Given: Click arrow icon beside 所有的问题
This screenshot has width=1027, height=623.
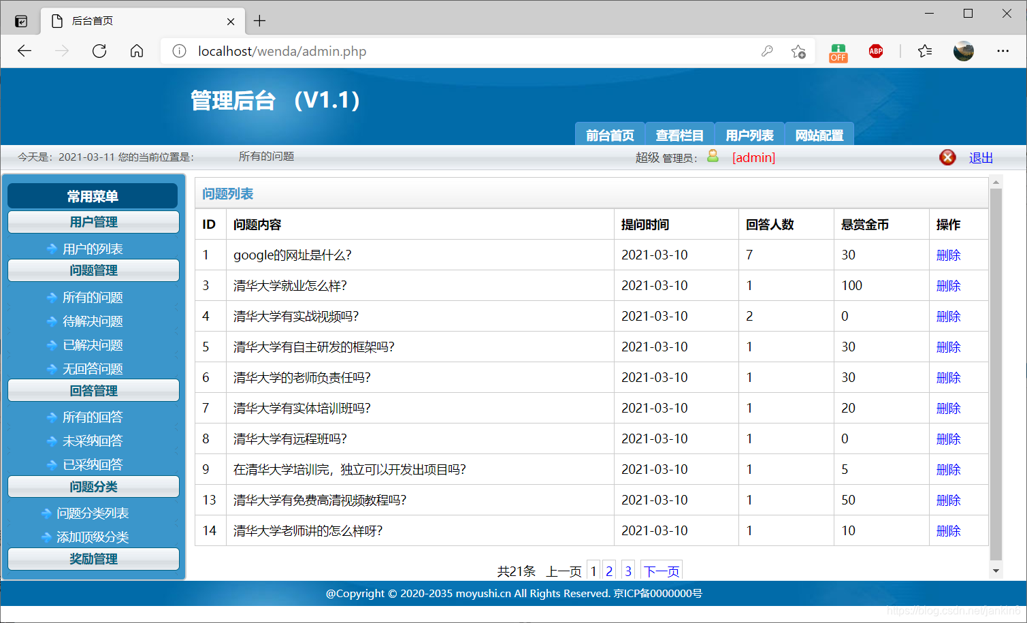Looking at the screenshot, I should tap(52, 298).
